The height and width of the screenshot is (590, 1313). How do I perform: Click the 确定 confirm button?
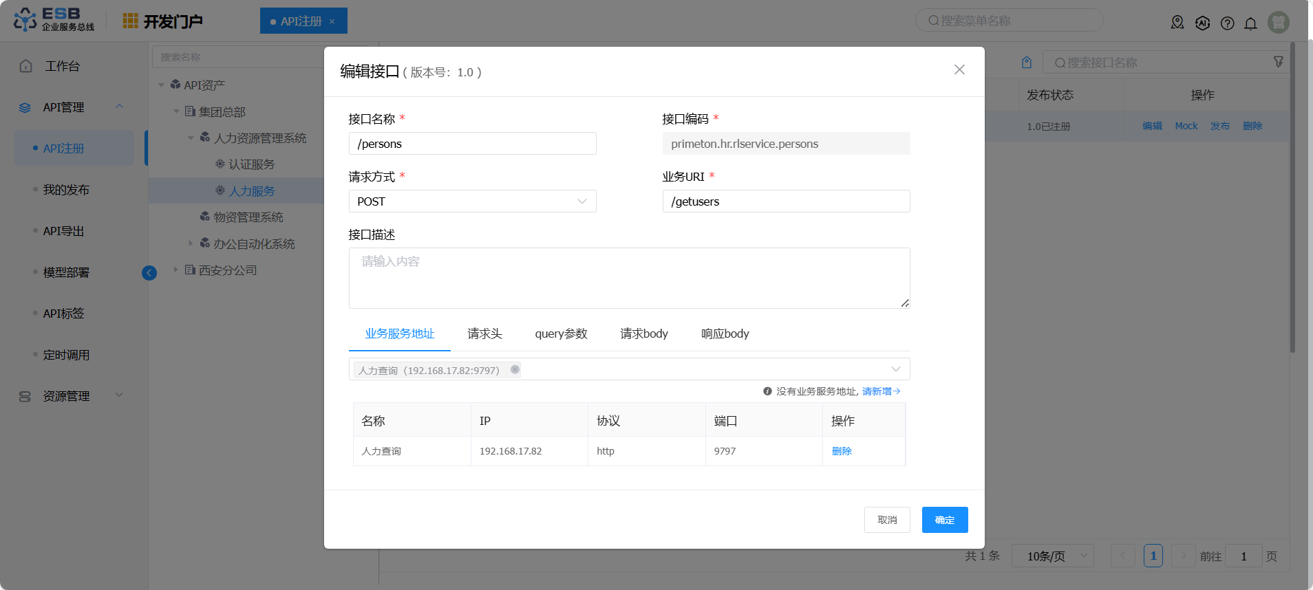point(944,520)
